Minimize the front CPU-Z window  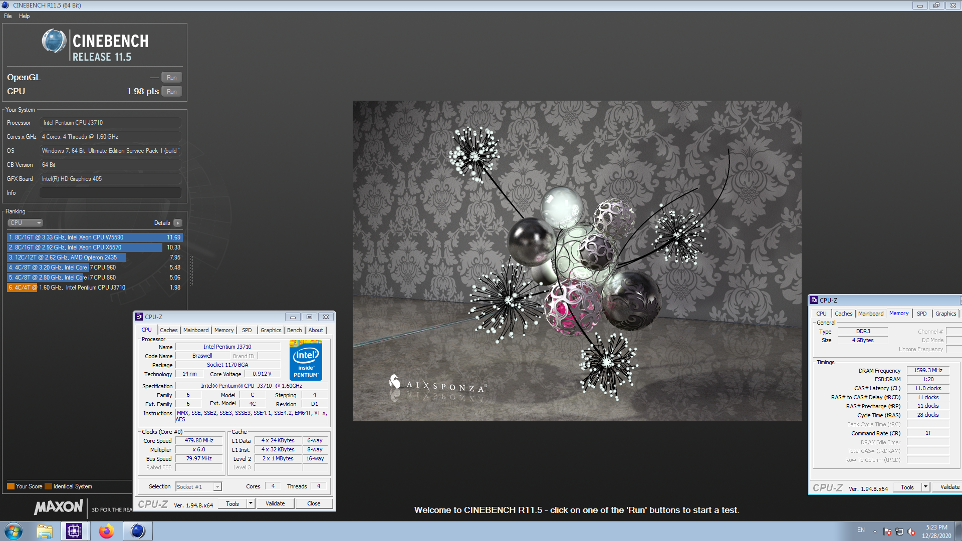(x=293, y=317)
